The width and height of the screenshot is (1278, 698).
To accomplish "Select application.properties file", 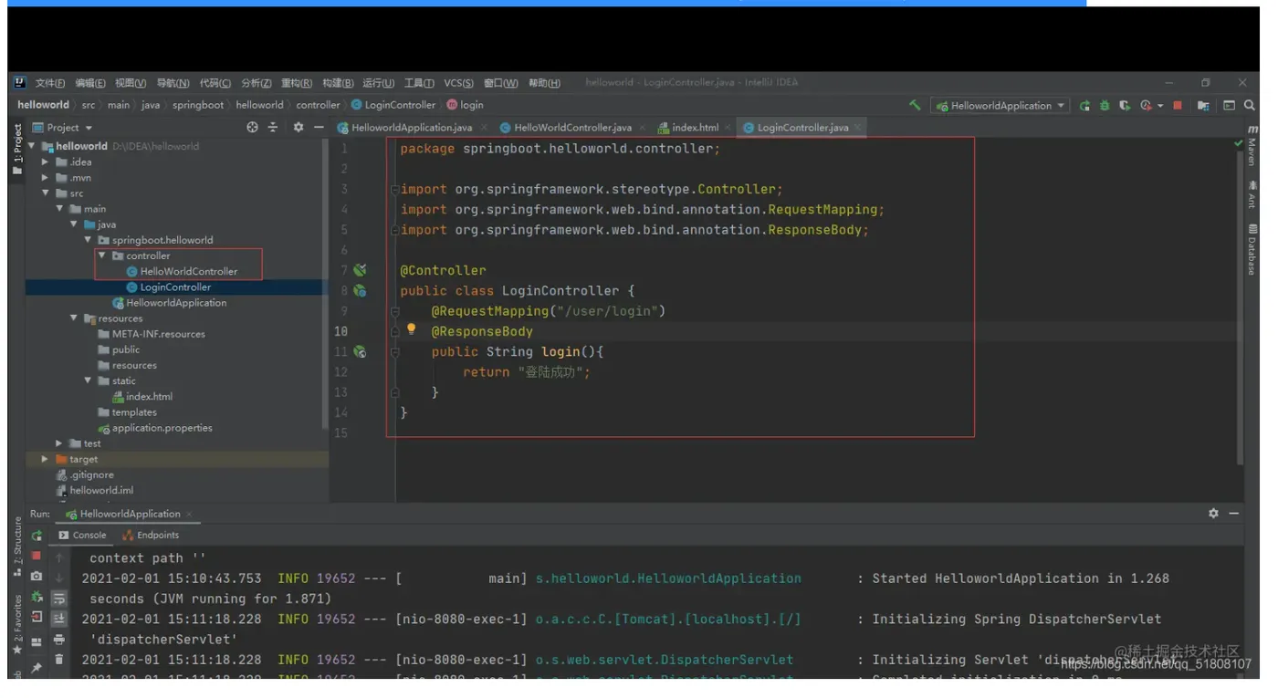I will point(155,428).
